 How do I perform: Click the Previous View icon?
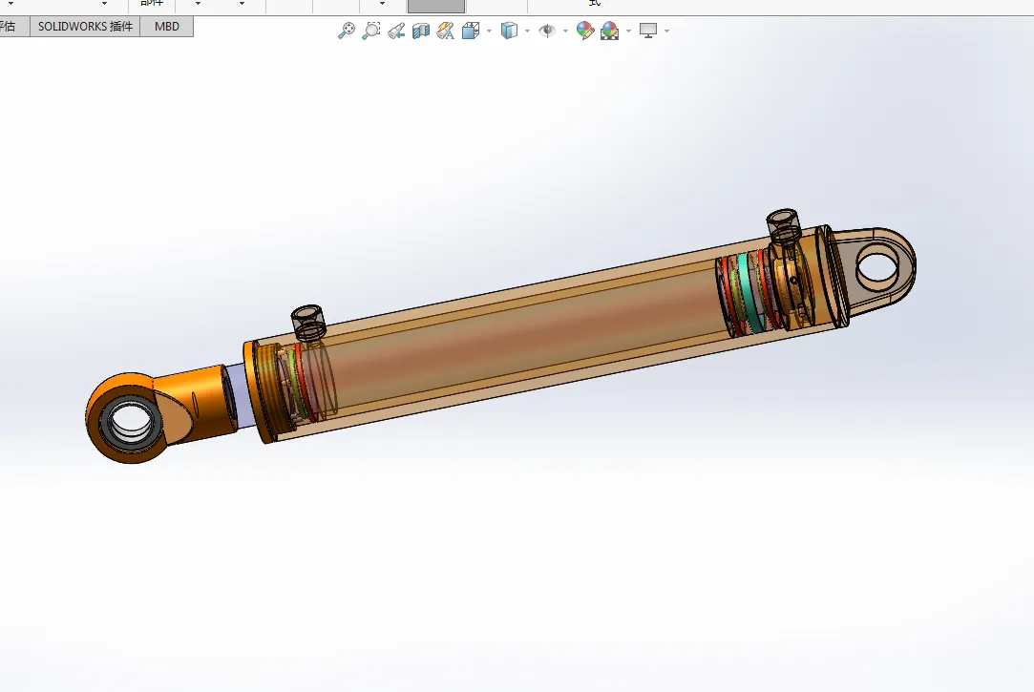pyautogui.click(x=396, y=31)
